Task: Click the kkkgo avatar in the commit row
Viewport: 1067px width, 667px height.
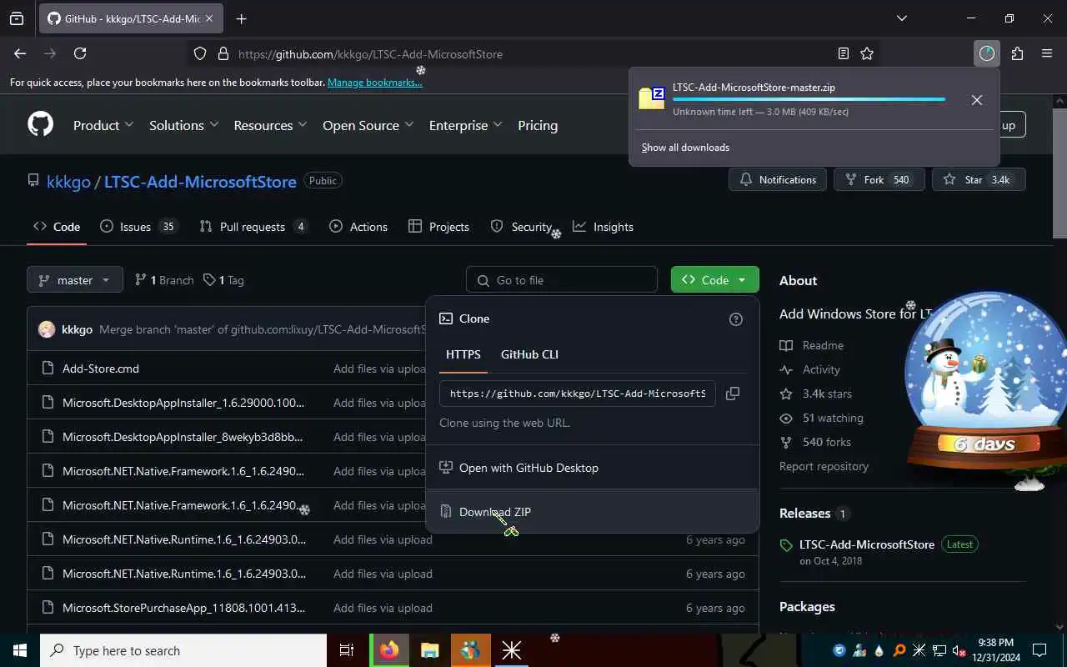Action: pos(47,329)
